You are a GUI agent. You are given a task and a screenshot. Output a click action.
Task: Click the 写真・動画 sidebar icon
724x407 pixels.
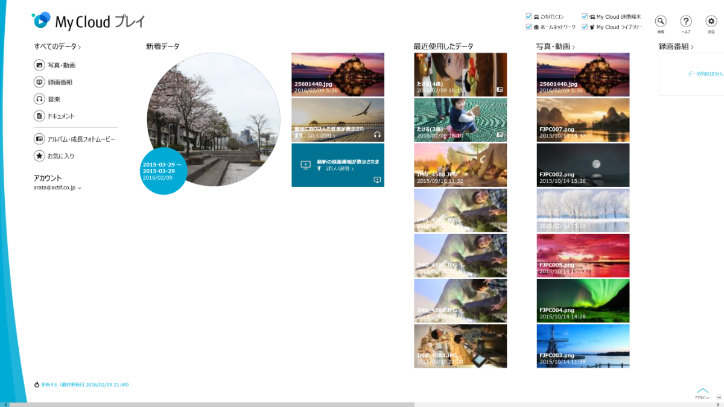(x=39, y=65)
